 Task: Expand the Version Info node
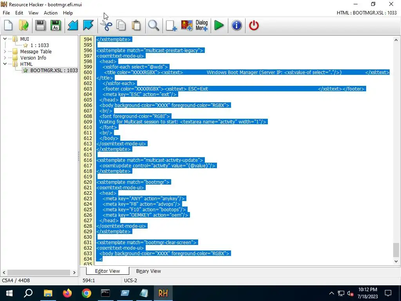5,58
